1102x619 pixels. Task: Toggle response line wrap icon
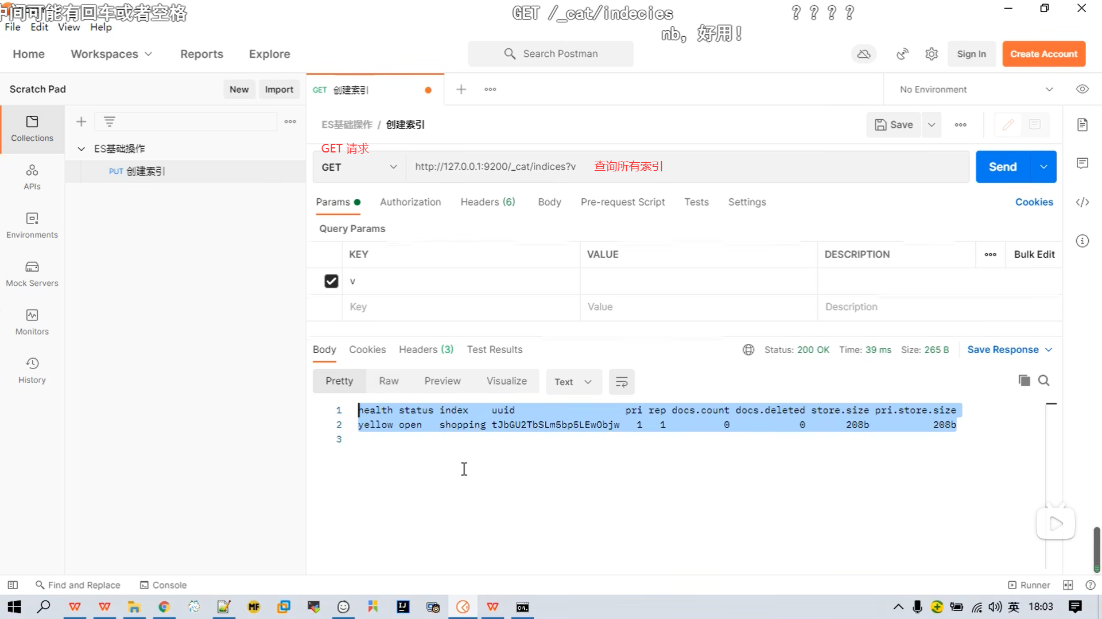[622, 382]
